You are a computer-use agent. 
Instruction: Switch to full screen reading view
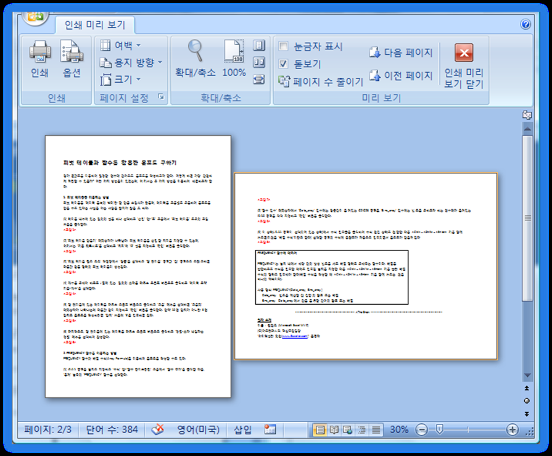tap(334, 429)
